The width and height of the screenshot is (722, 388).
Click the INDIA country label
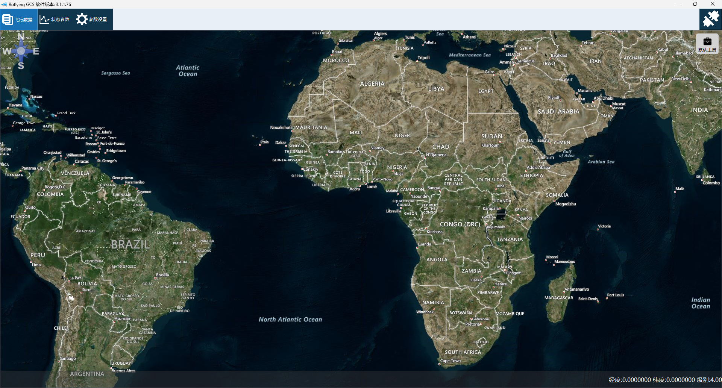(x=699, y=110)
